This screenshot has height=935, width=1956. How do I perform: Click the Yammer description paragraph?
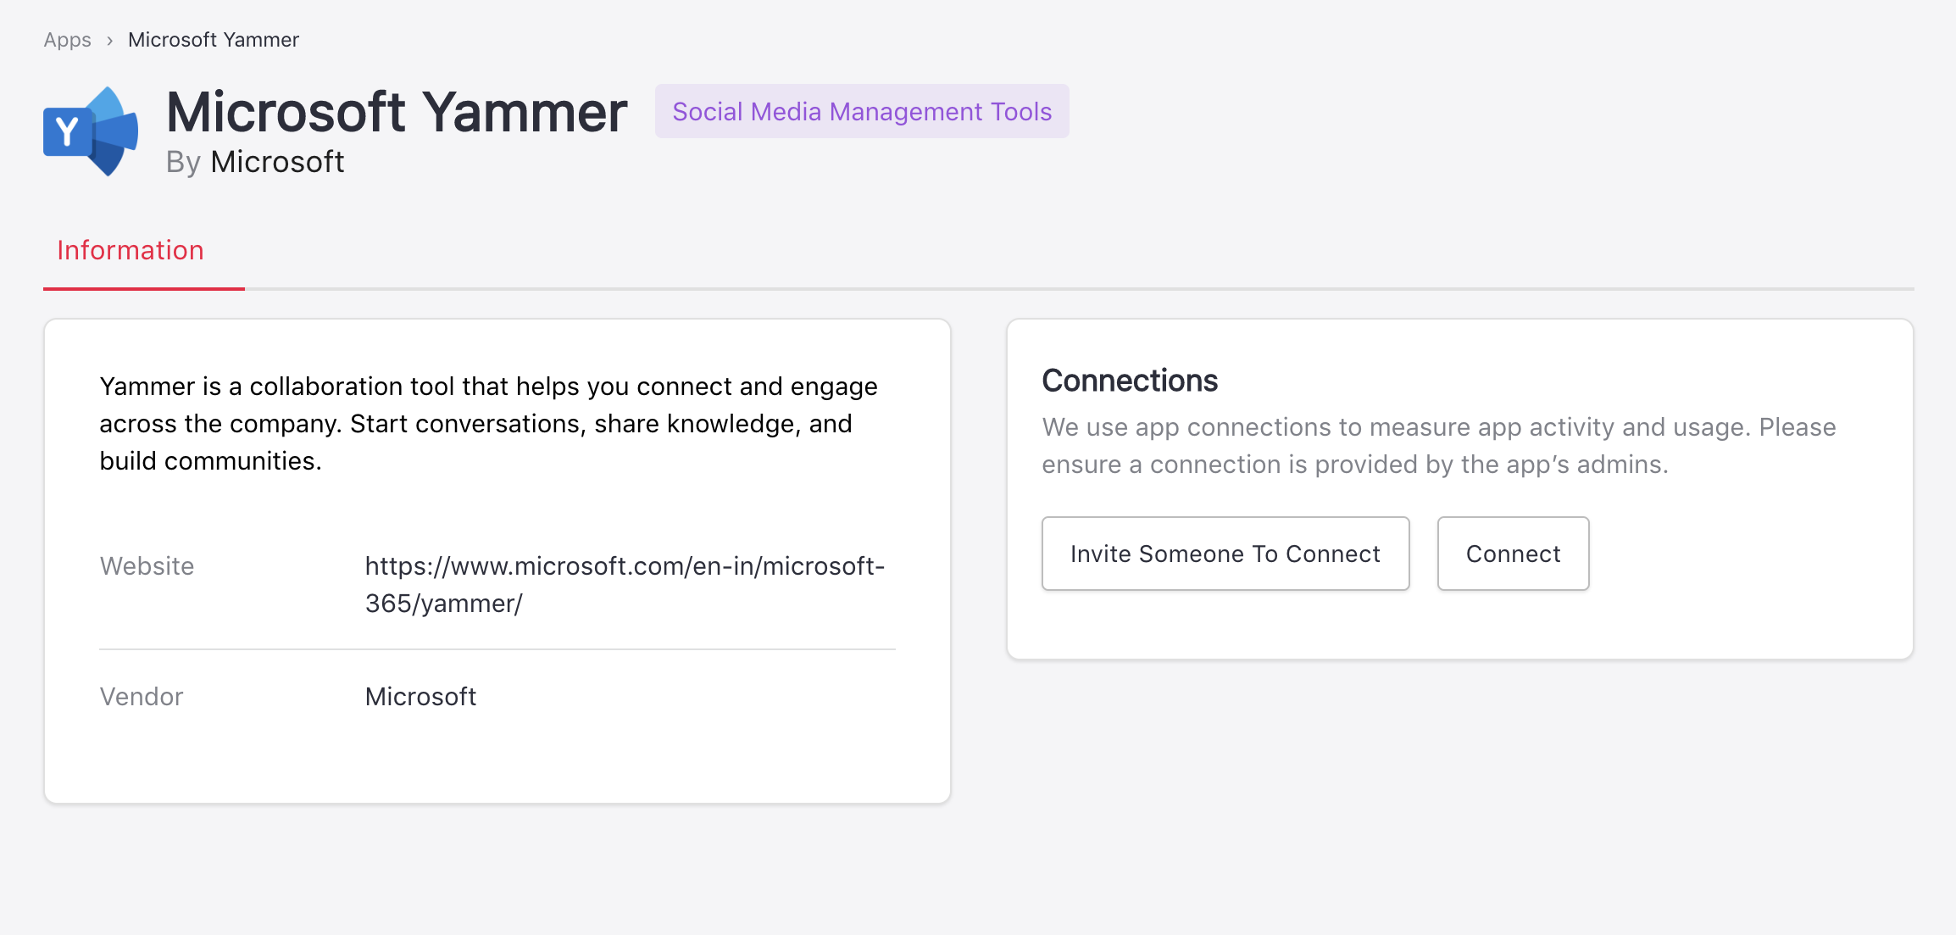[x=488, y=423]
